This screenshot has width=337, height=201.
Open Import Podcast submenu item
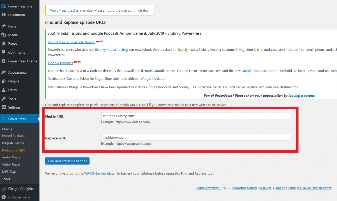tap(13, 136)
